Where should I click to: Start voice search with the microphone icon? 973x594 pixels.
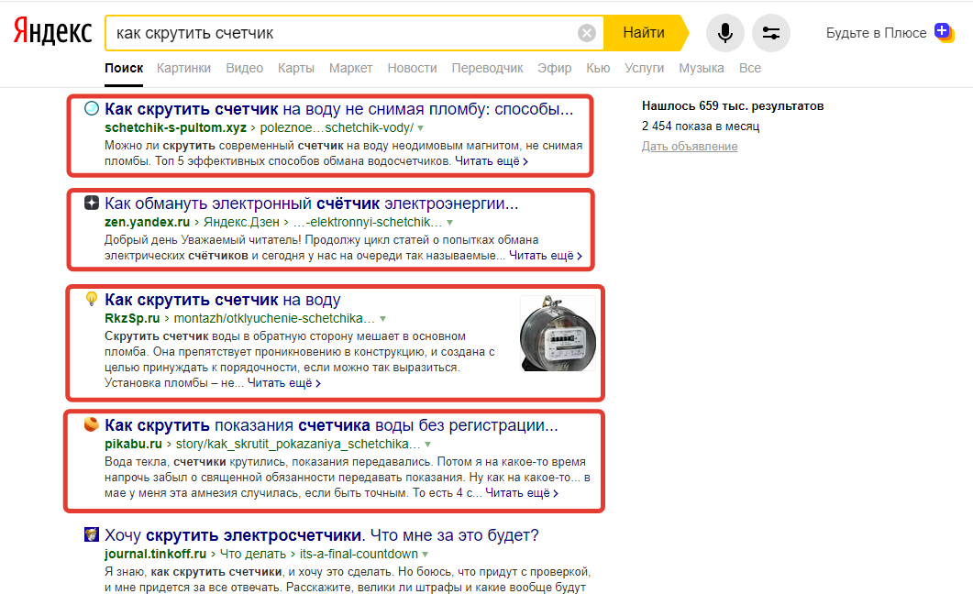pos(724,33)
